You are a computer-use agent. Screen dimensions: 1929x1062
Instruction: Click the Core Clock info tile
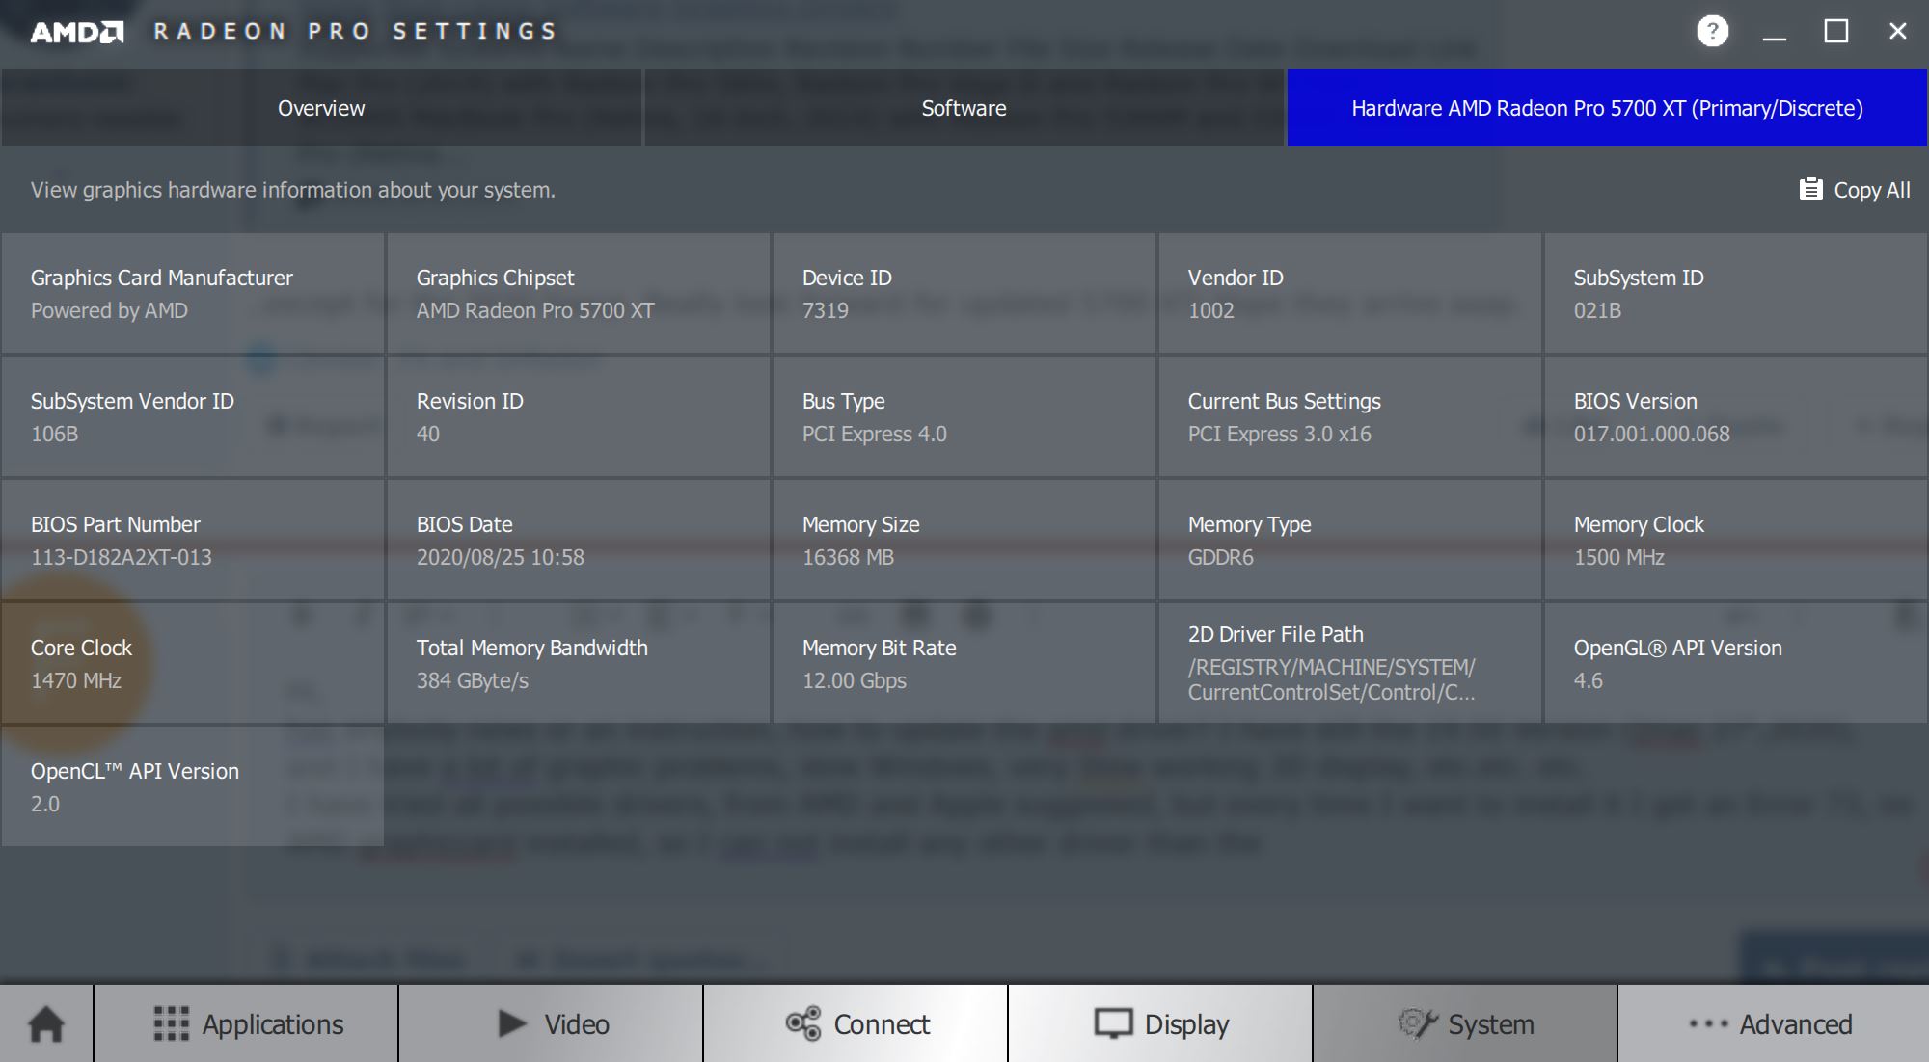[193, 663]
